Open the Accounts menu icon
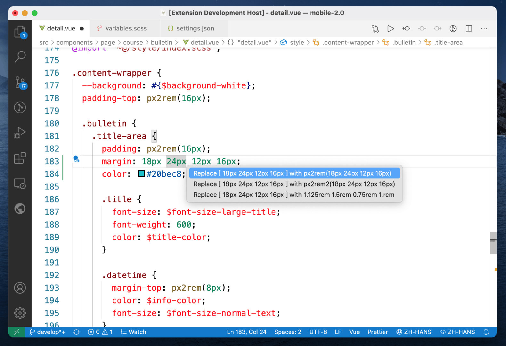The width and height of the screenshot is (506, 346). pyautogui.click(x=20, y=288)
